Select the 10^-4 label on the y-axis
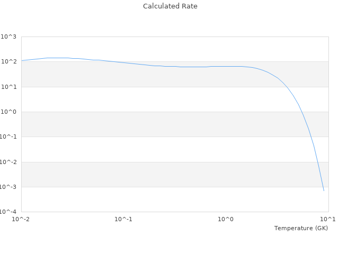The image size is (339, 254). point(8,212)
